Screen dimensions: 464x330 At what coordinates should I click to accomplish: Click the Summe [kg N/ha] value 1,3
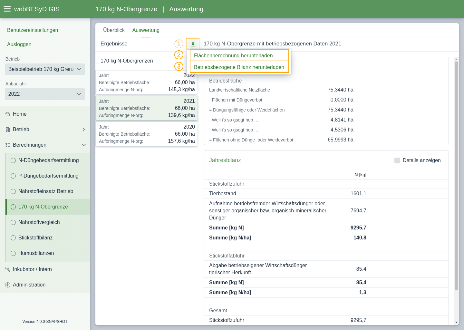coord(363,293)
